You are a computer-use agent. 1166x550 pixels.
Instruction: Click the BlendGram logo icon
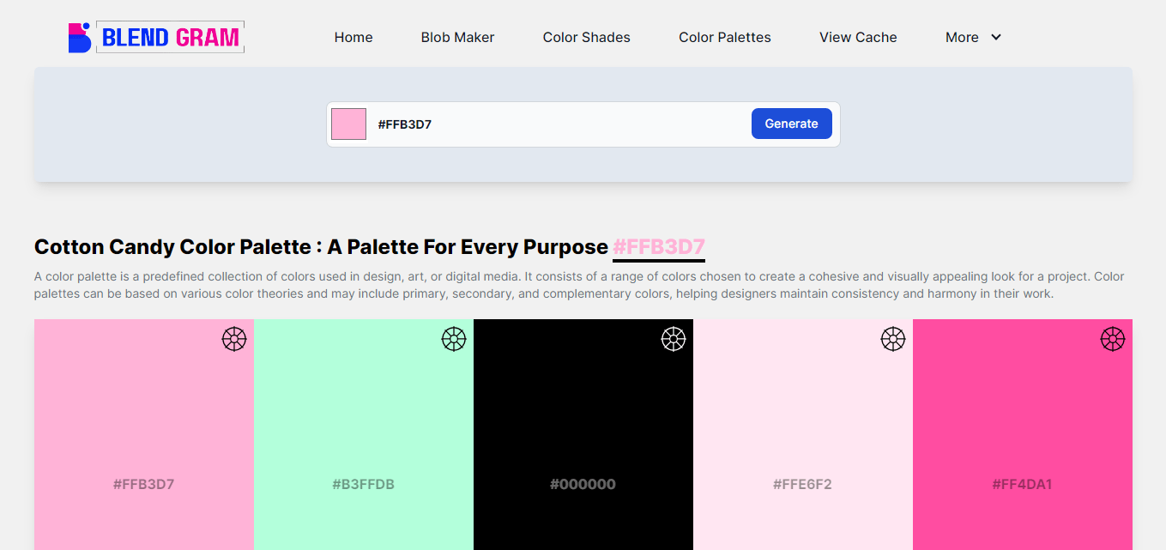pos(78,37)
